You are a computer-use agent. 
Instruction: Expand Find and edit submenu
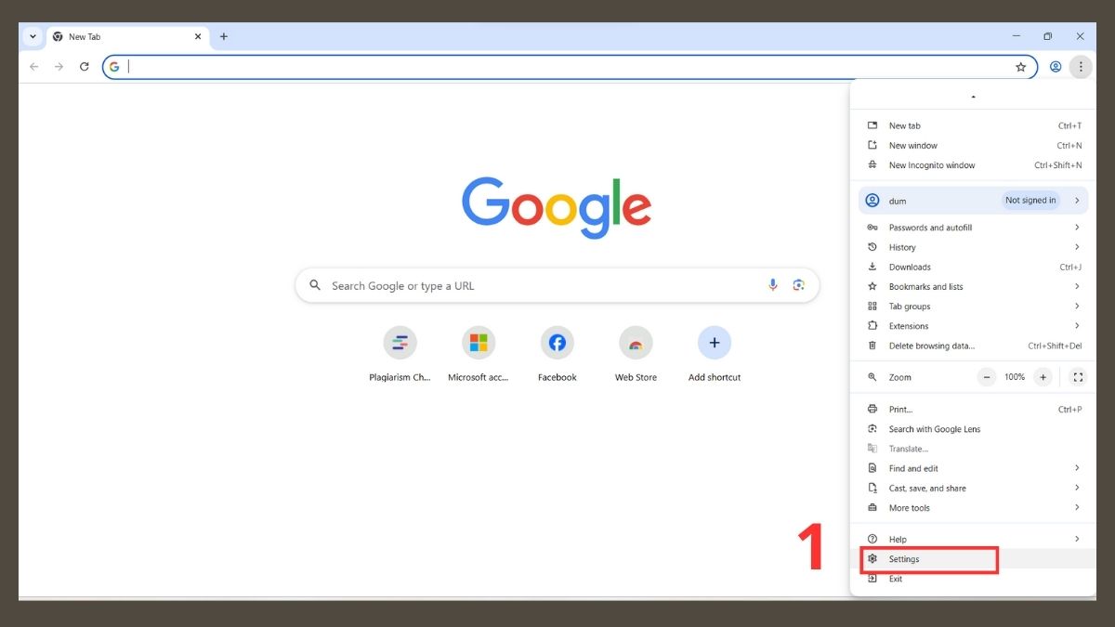974,468
